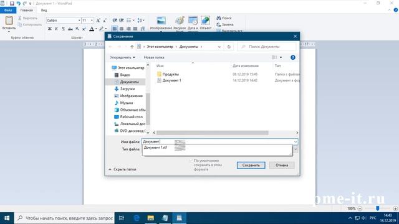Open File Explorer from the taskbar
Viewport: 399px width, 224px height.
[x=151, y=218]
